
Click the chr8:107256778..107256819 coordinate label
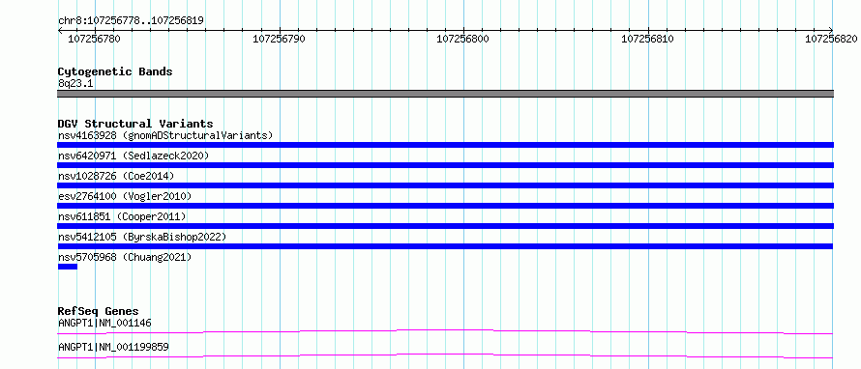point(131,21)
